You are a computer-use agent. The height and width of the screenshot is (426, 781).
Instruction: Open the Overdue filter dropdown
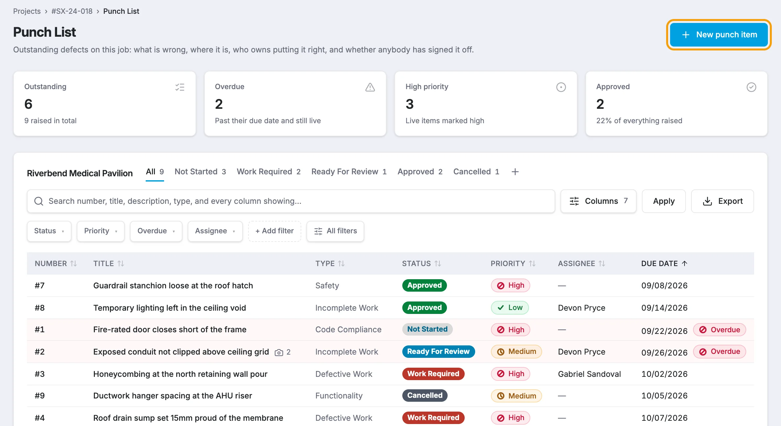[x=156, y=231]
